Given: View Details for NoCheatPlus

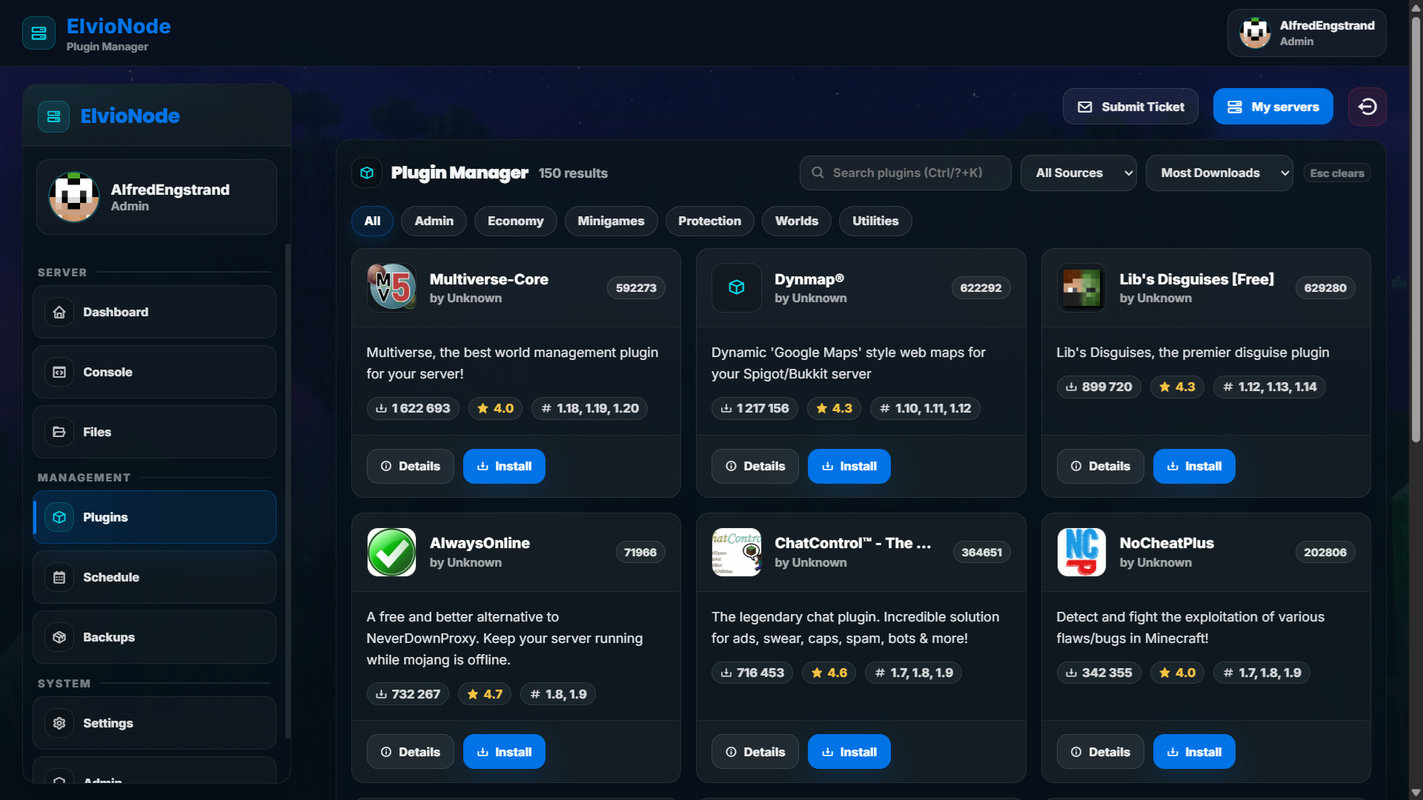Looking at the screenshot, I should coord(1101,752).
